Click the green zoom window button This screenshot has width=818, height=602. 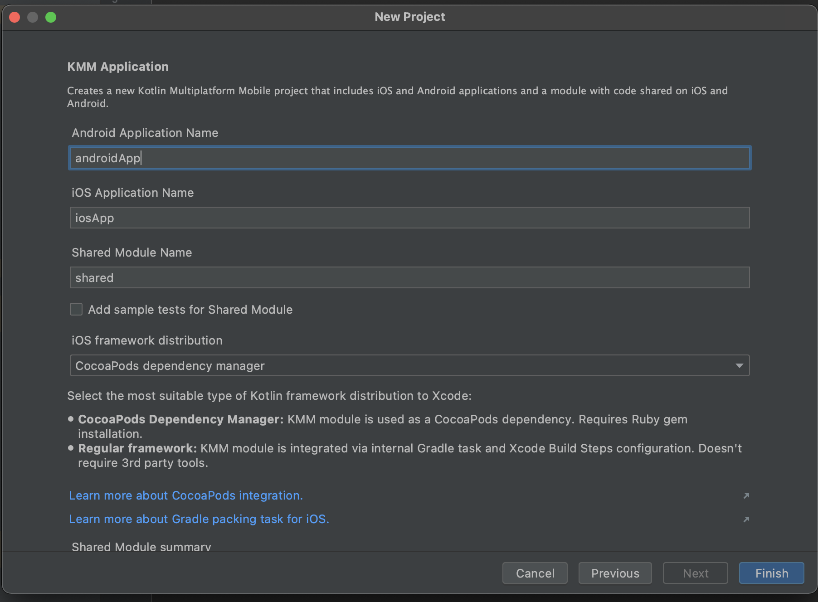point(51,17)
